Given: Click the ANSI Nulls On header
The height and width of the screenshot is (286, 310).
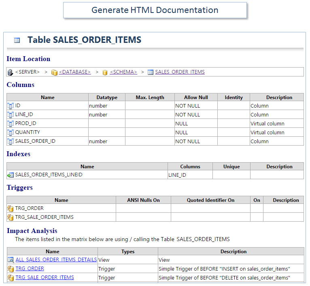Looking at the screenshot, I should 143,200.
